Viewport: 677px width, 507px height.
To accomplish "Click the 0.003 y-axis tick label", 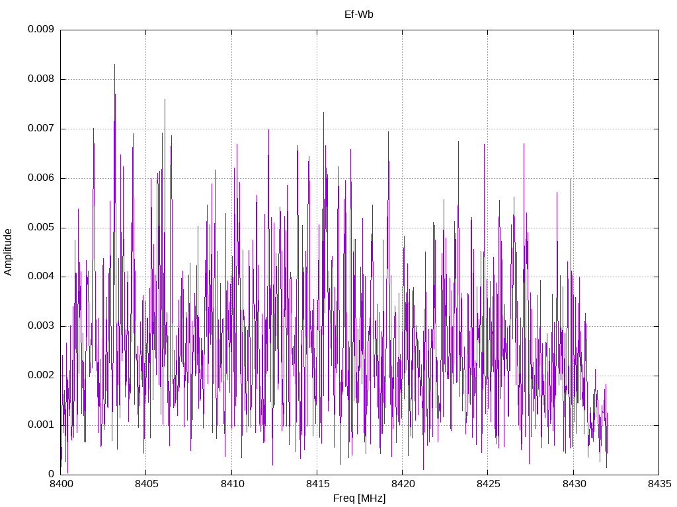I will [41, 326].
